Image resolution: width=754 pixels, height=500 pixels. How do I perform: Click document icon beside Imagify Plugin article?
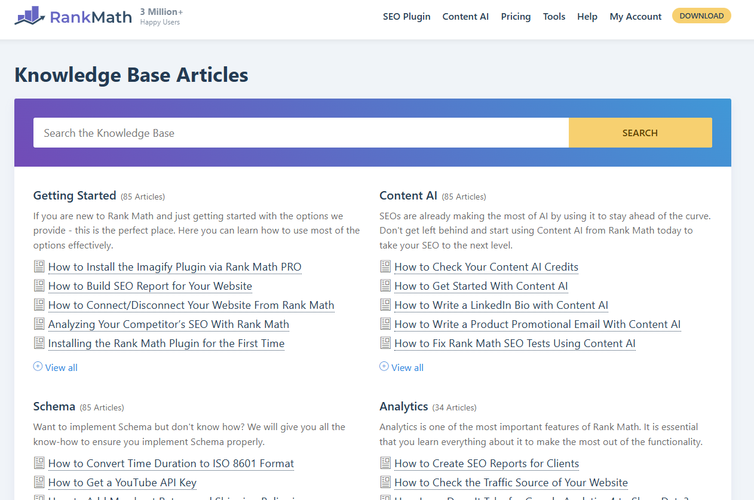pyautogui.click(x=39, y=266)
